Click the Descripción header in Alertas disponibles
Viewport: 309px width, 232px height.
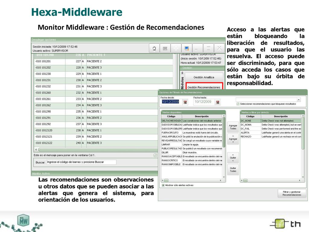pyautogui.click(x=202, y=116)
